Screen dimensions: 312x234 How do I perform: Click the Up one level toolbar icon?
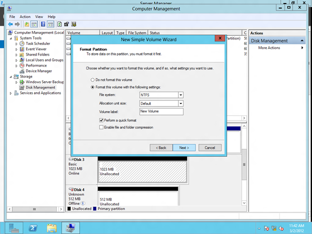[27, 24]
